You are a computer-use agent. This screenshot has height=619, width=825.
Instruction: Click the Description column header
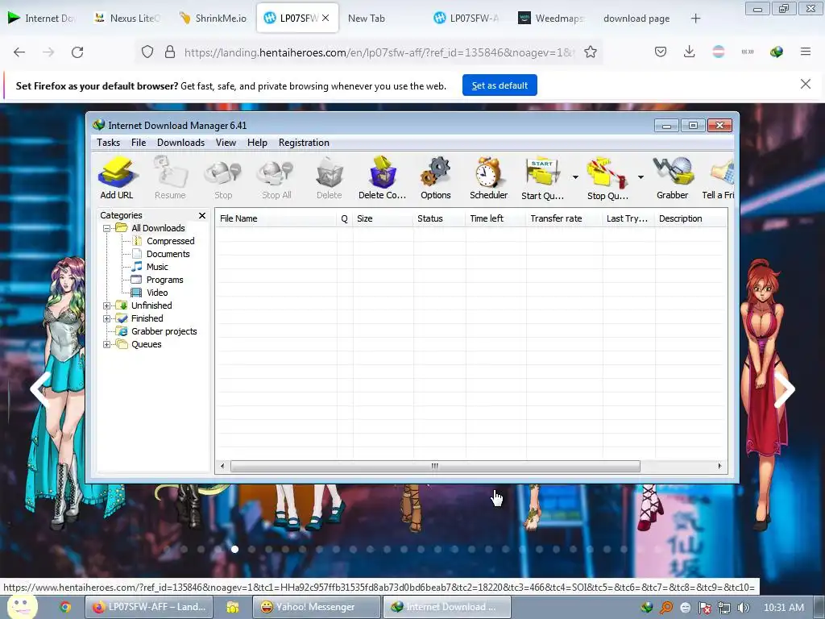tap(691, 218)
